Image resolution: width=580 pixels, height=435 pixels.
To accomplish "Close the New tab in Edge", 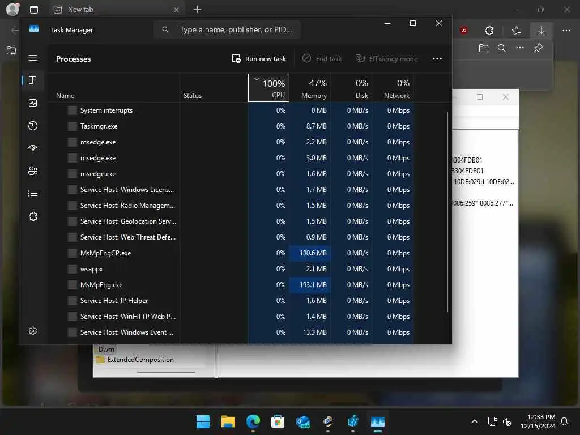I will pos(177,10).
